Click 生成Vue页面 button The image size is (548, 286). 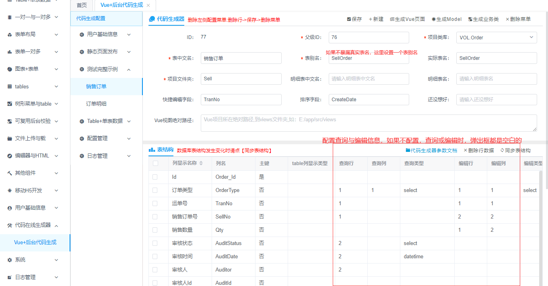pos(407,19)
